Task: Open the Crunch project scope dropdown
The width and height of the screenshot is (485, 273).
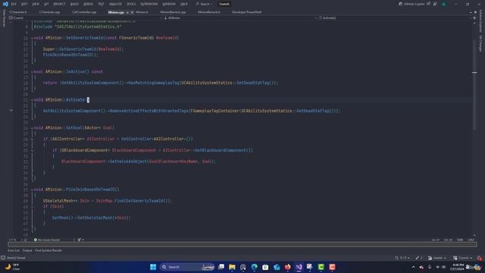Action: pyautogui.click(x=85, y=18)
